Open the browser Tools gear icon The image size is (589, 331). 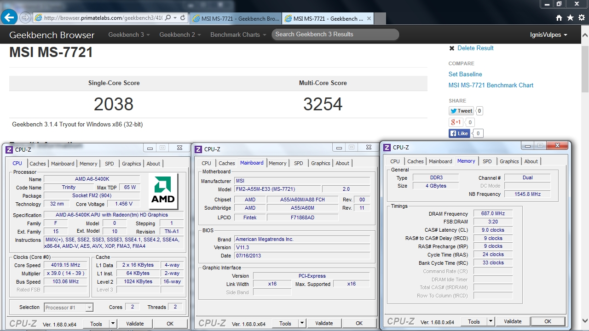581,18
